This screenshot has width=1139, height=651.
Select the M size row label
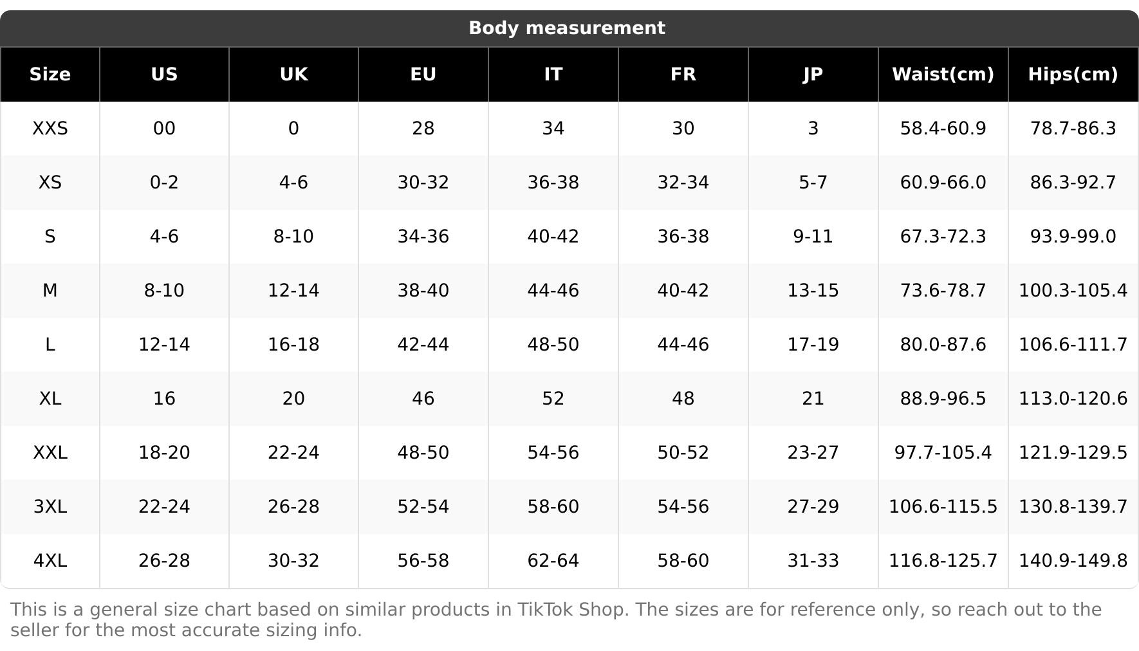coord(50,291)
